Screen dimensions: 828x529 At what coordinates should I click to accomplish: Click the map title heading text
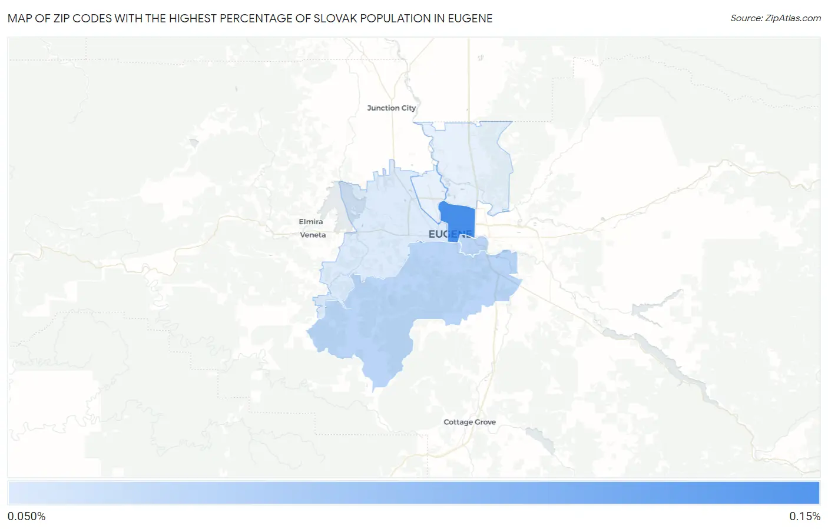(x=250, y=18)
